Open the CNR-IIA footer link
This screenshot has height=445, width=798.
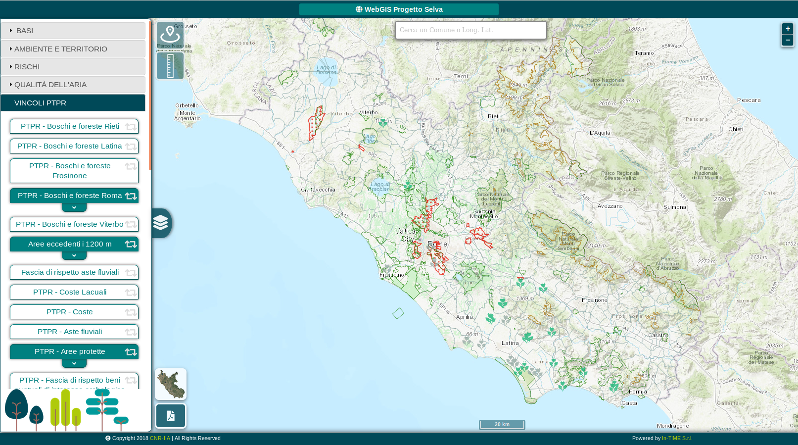pyautogui.click(x=160, y=438)
